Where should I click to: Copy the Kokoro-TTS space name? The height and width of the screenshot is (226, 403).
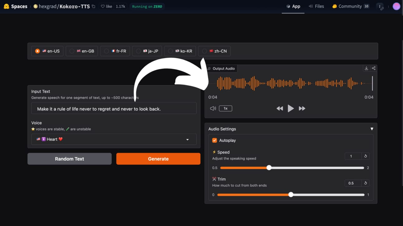93,7
